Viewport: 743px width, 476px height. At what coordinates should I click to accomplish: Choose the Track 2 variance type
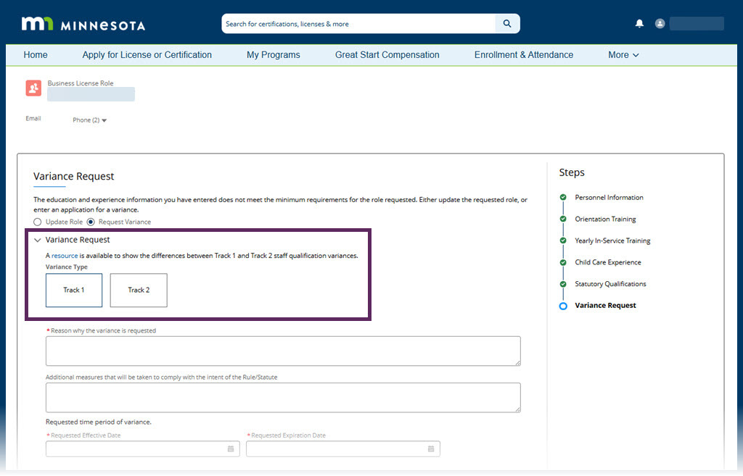[x=139, y=290]
